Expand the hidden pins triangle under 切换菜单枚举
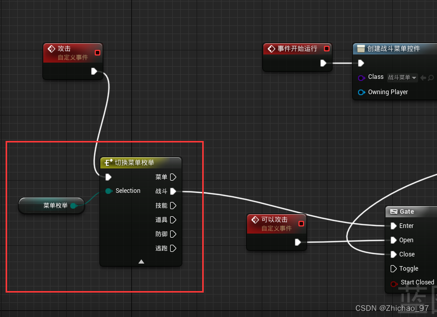 (x=141, y=261)
